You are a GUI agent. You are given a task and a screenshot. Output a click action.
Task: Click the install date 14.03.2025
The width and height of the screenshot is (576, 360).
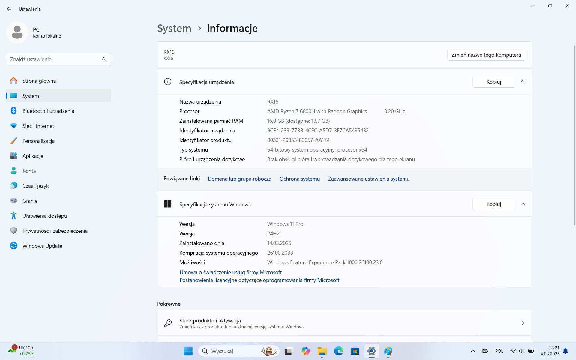[279, 243]
